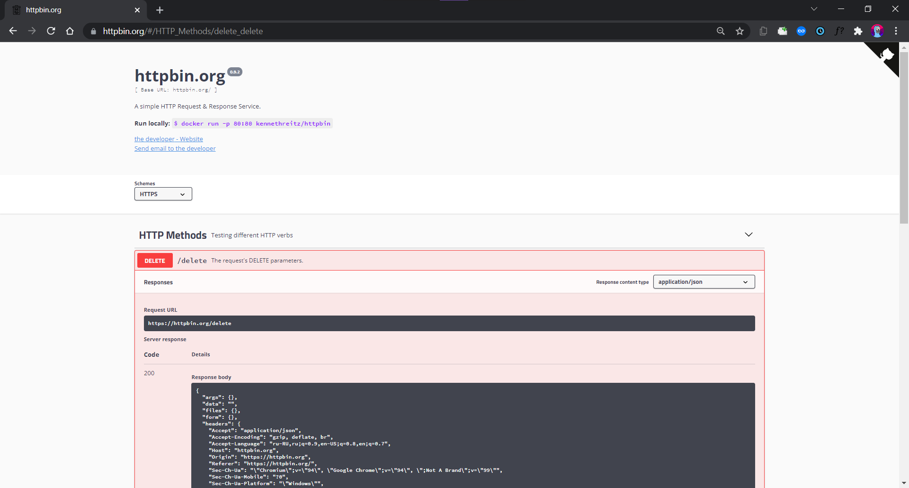Click the page vertical scrollbar thumb
Image resolution: width=909 pixels, height=488 pixels.
tap(904, 137)
